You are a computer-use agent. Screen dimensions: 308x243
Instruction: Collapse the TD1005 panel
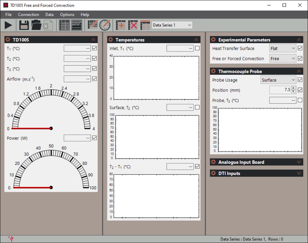click(93, 40)
